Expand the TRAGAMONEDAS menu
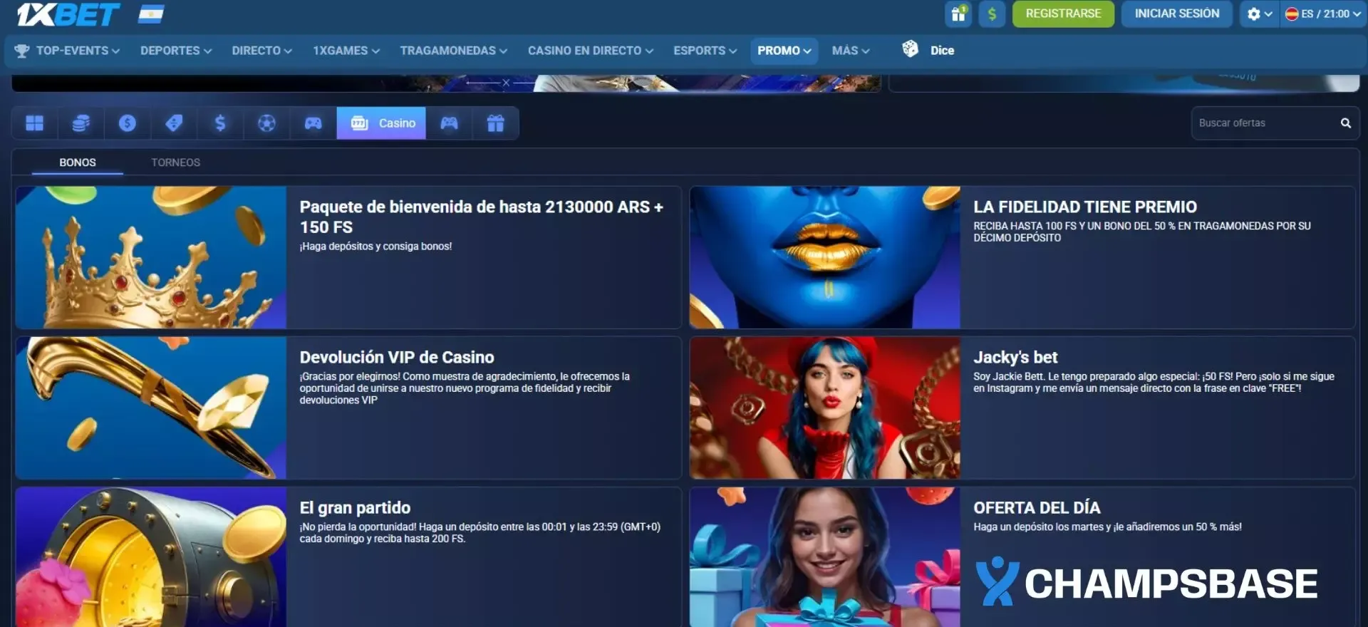 453,51
